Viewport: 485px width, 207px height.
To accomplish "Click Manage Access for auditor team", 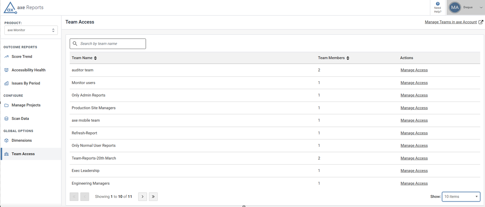I will pos(414,70).
